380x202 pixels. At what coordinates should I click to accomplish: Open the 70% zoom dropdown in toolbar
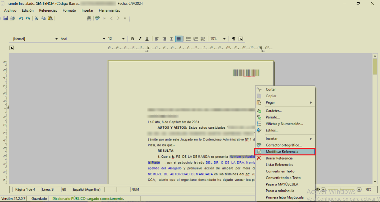pyautogui.click(x=225, y=39)
